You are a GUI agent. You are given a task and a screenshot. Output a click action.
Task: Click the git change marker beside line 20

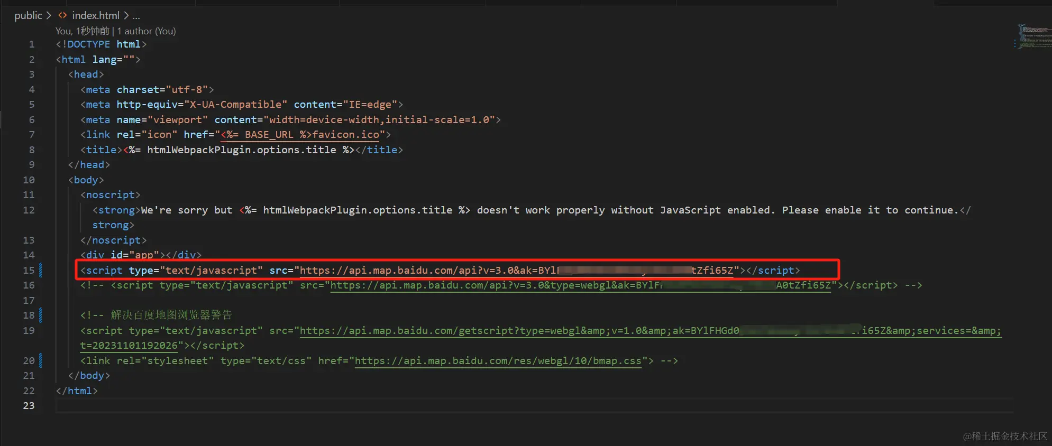(x=41, y=361)
